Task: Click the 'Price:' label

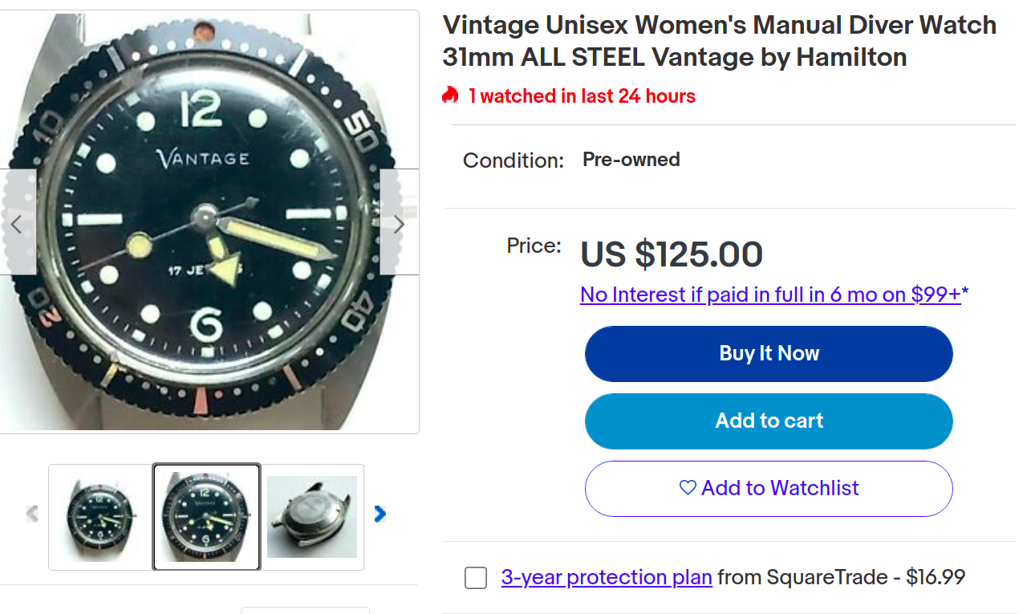Action: (534, 246)
